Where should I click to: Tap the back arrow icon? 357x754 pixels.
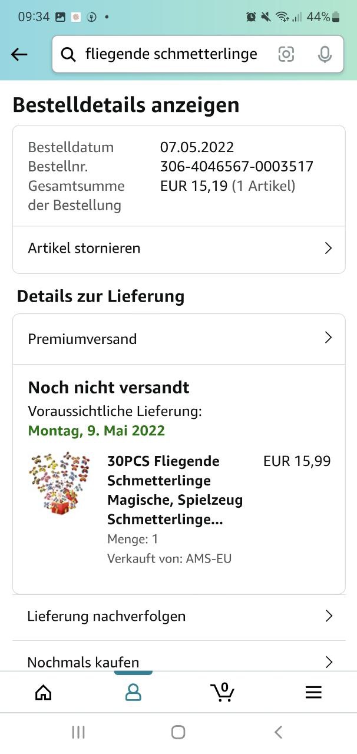tap(19, 55)
